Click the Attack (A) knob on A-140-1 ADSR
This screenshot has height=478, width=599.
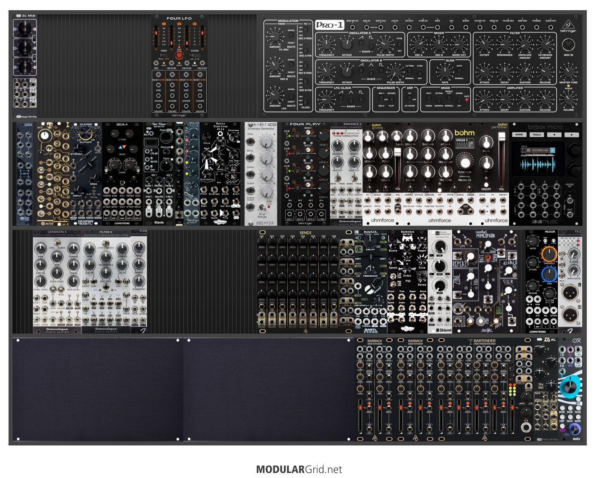coord(266,142)
